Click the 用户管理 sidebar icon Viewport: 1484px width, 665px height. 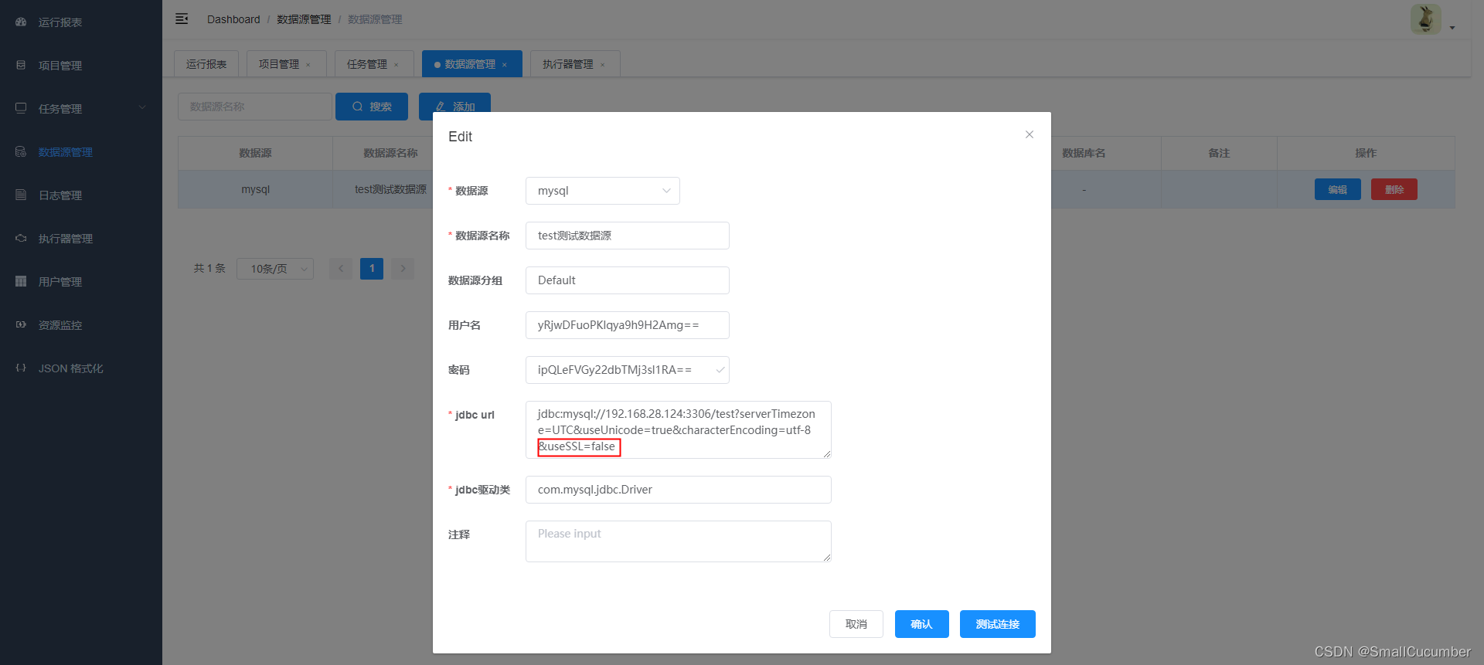tap(21, 282)
